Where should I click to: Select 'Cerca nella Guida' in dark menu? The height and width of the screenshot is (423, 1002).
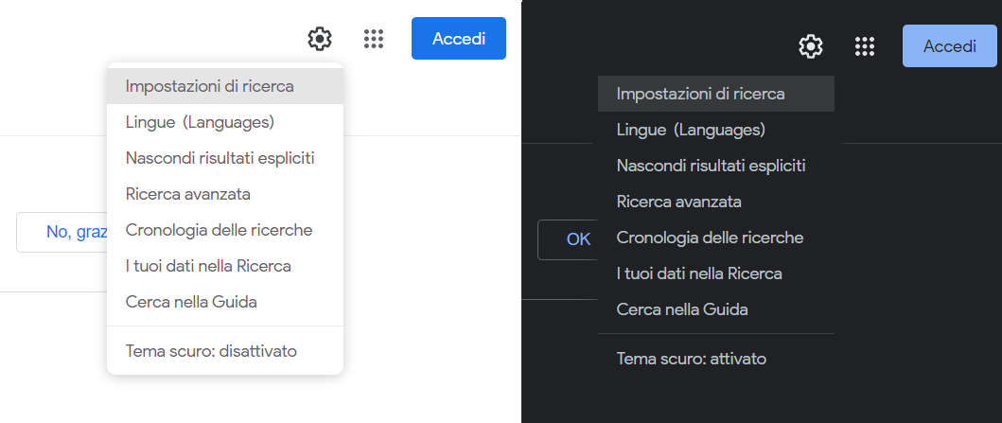(715, 309)
